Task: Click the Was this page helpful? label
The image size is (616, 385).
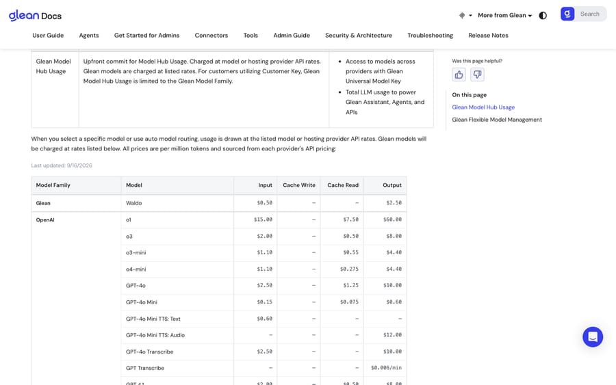Action: tap(477, 61)
